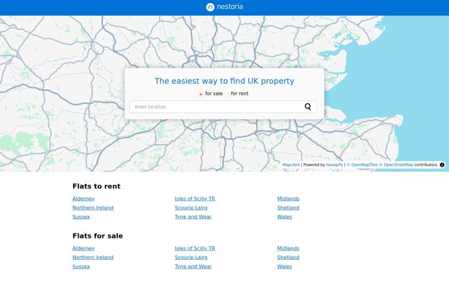Click the "Flats to rent" heading
449x281 pixels.
click(x=97, y=186)
